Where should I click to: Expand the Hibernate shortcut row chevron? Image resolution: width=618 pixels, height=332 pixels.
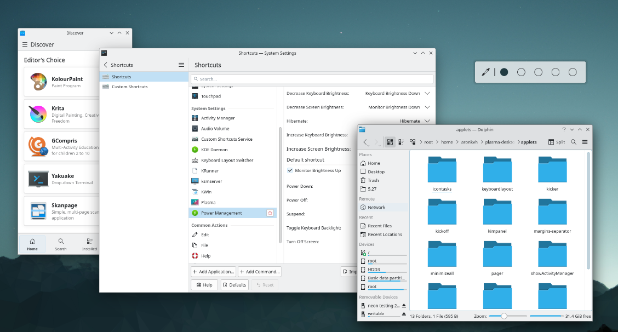click(x=427, y=121)
